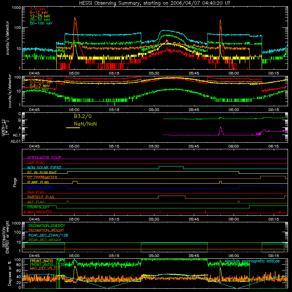Select the SC_TRANSMITTER flag label
Viewport: 292px width, 292px height.
tap(42, 177)
